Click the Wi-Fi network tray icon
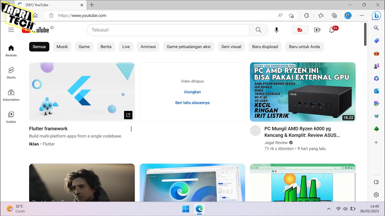 click(338, 209)
